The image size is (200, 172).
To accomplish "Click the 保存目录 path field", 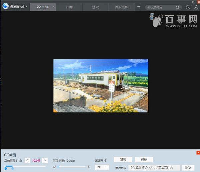I will click(x=154, y=168).
